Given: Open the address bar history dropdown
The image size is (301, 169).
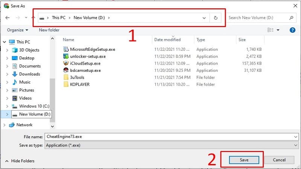Looking at the screenshot, I should [204, 18].
